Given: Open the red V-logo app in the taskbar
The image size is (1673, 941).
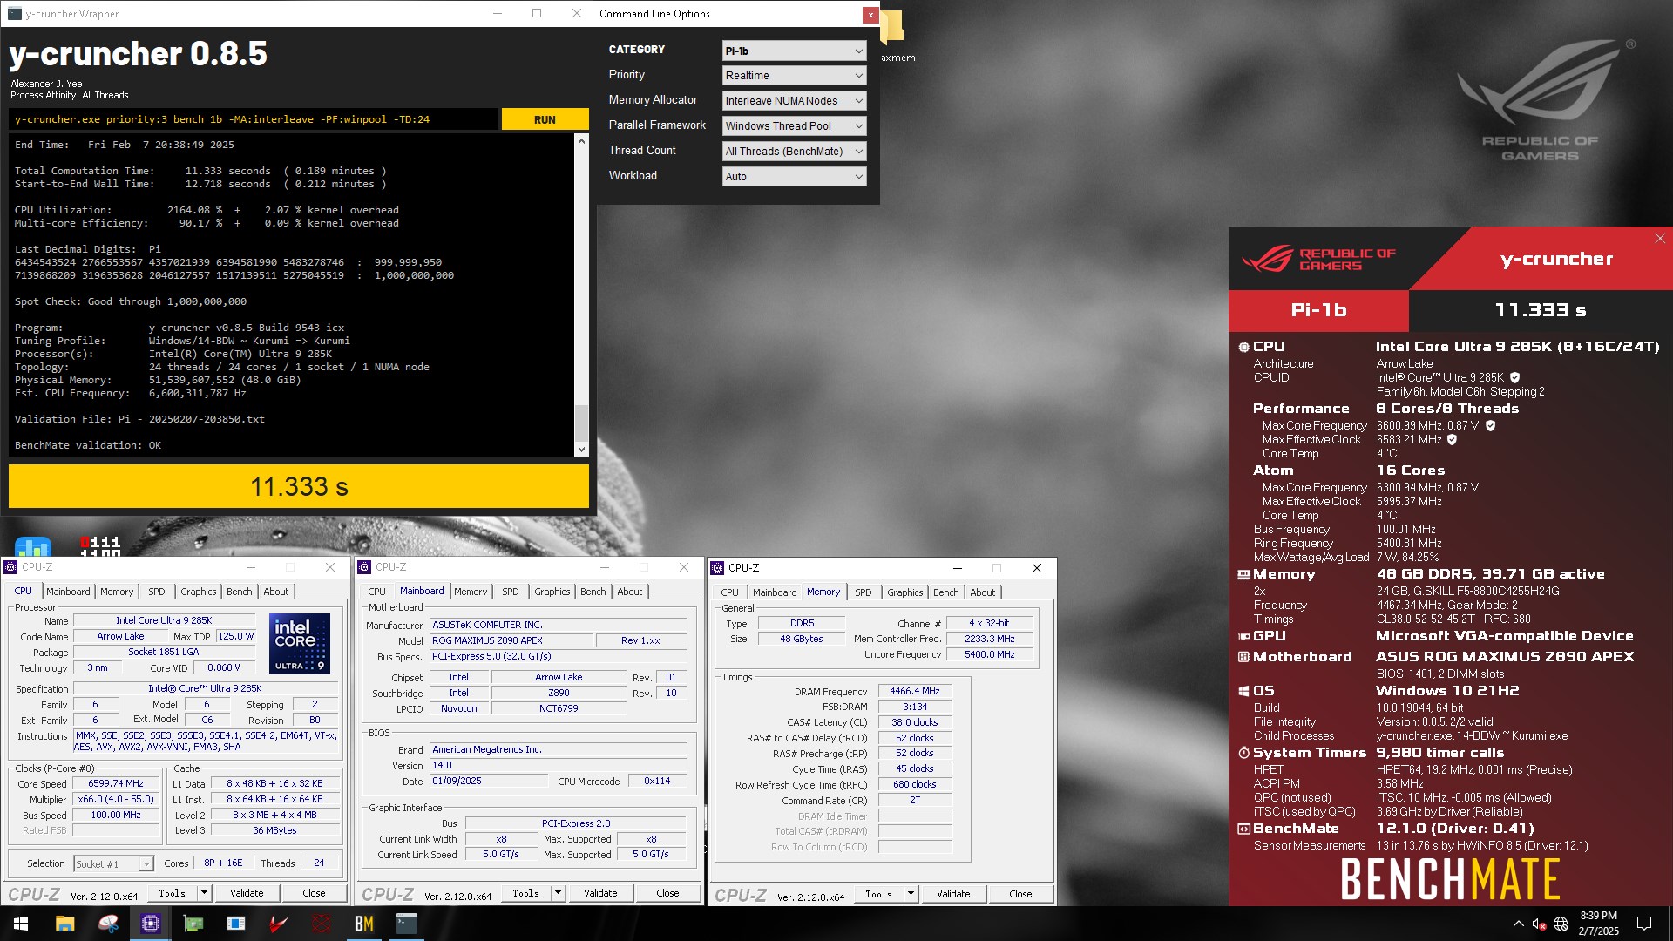Looking at the screenshot, I should coord(279,924).
